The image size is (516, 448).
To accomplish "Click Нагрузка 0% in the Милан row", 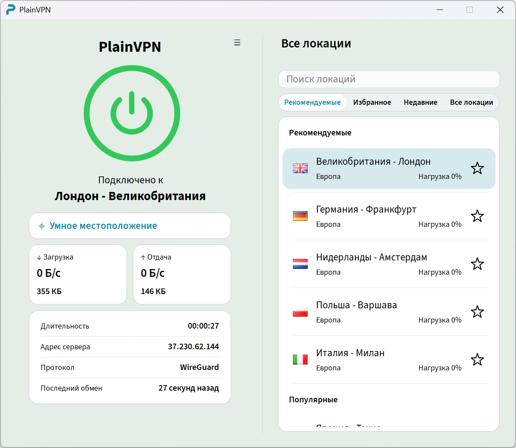I will pos(440,368).
